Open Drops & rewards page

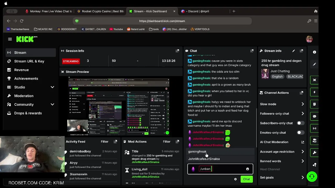click(x=31, y=113)
